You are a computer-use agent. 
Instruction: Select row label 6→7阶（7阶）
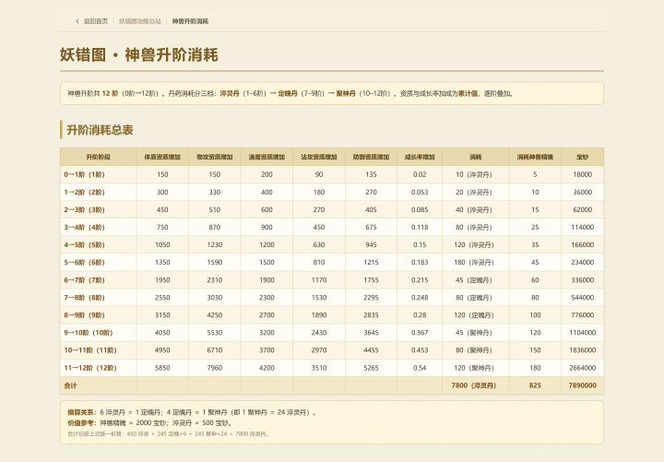point(84,280)
